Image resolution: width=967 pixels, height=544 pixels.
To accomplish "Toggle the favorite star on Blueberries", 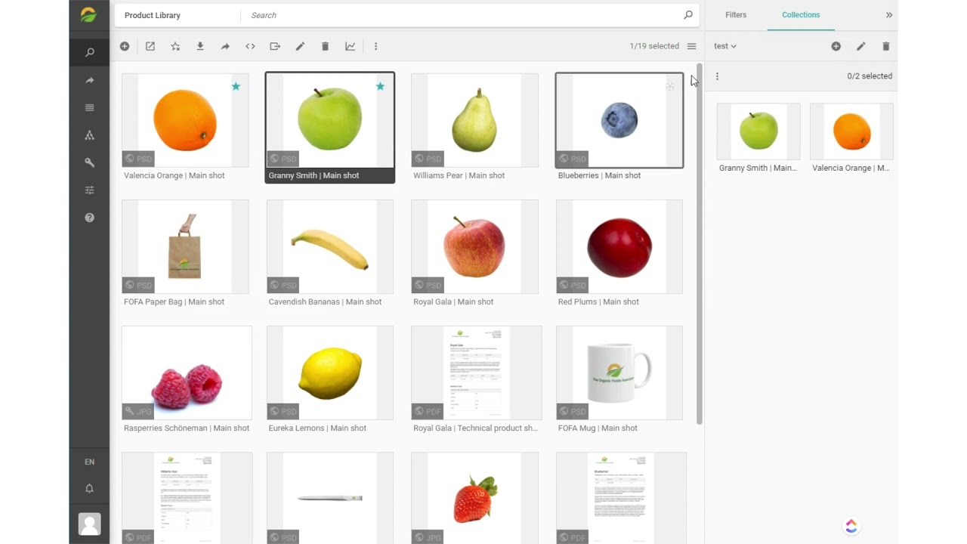I will tap(670, 86).
